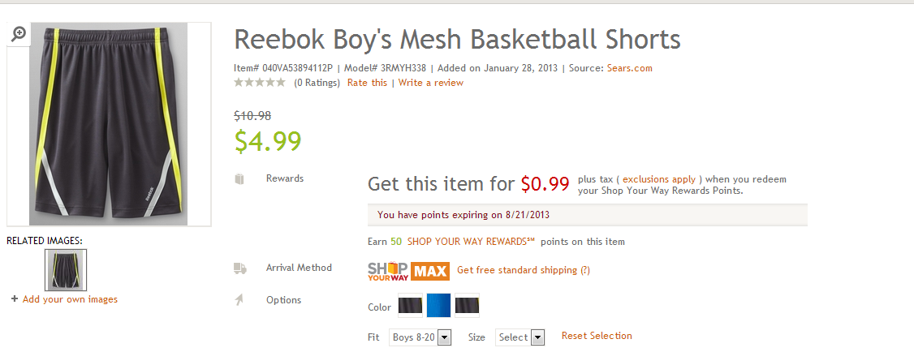Click Reset Selection link
The image size is (914, 352).
[597, 336]
